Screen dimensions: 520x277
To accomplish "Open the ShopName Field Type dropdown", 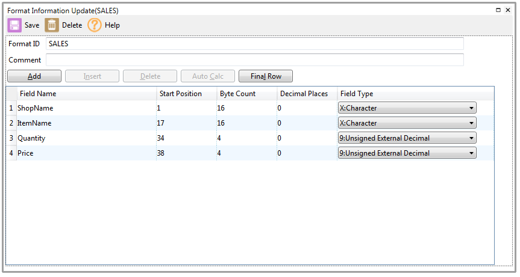I will click(407, 108).
